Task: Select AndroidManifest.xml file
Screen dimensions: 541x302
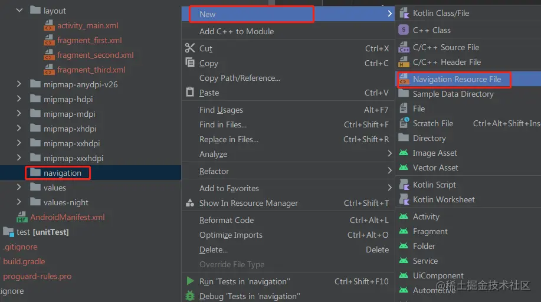Action: tap(67, 217)
